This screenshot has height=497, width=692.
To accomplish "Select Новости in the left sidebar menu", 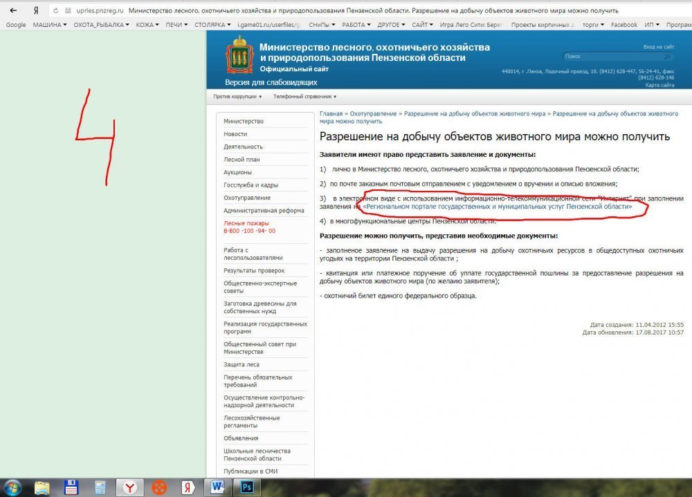I will (x=235, y=134).
